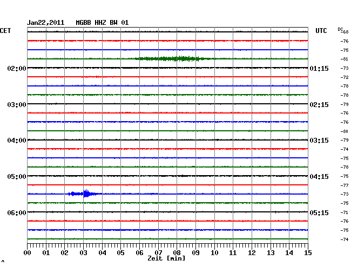This screenshot has width=351, height=267.
Task: Click the "10" minute tick label
Action: pos(214,253)
